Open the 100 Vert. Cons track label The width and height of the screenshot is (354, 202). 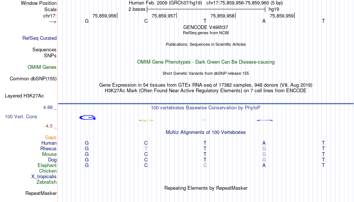[x=21, y=116]
